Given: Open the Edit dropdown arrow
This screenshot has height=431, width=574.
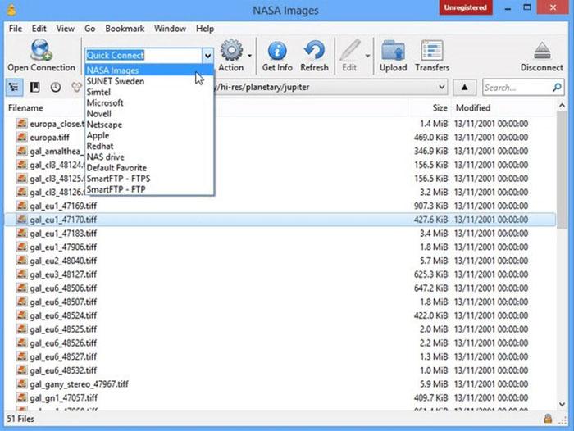Looking at the screenshot, I should (367, 56).
